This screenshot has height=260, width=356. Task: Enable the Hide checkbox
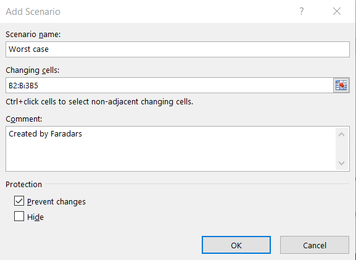click(19, 216)
